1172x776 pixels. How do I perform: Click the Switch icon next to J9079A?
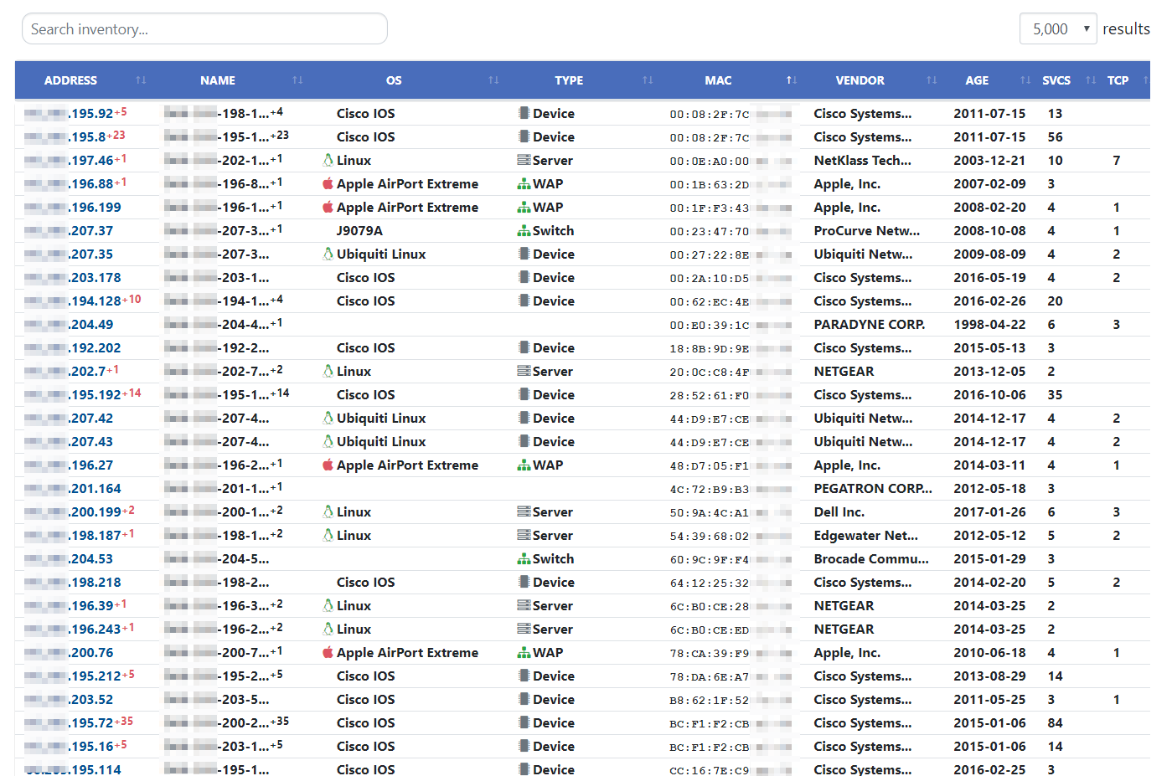tap(524, 230)
